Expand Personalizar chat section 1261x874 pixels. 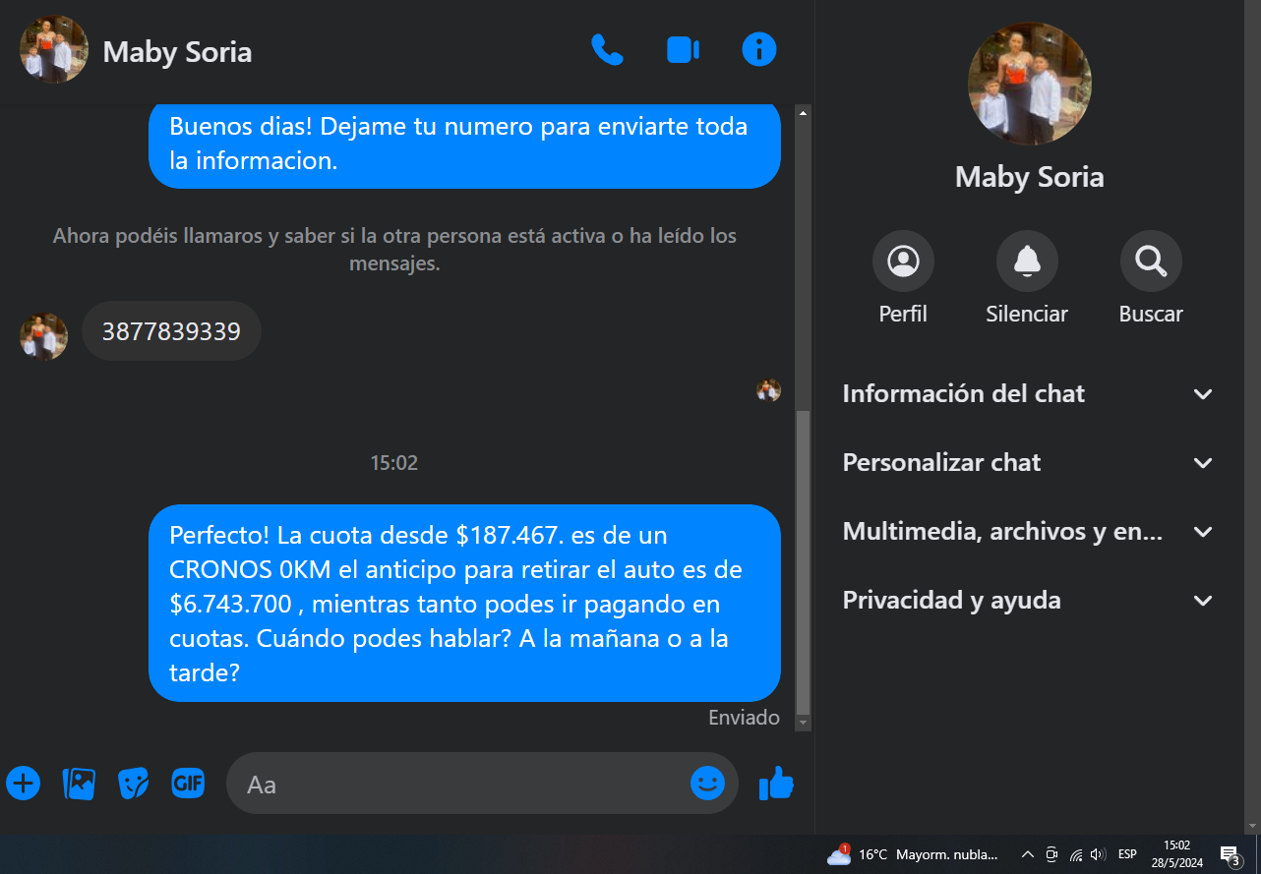pyautogui.click(x=1029, y=463)
